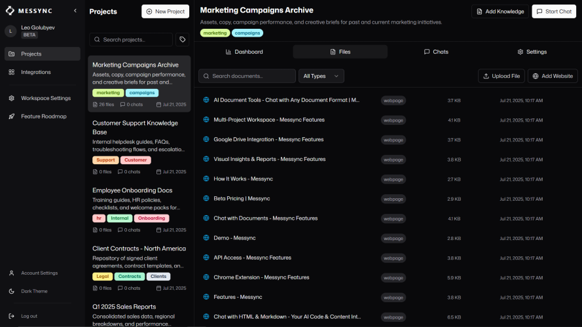This screenshot has height=327, width=582.
Task: Switch to the Settings tab
Action: [532, 52]
